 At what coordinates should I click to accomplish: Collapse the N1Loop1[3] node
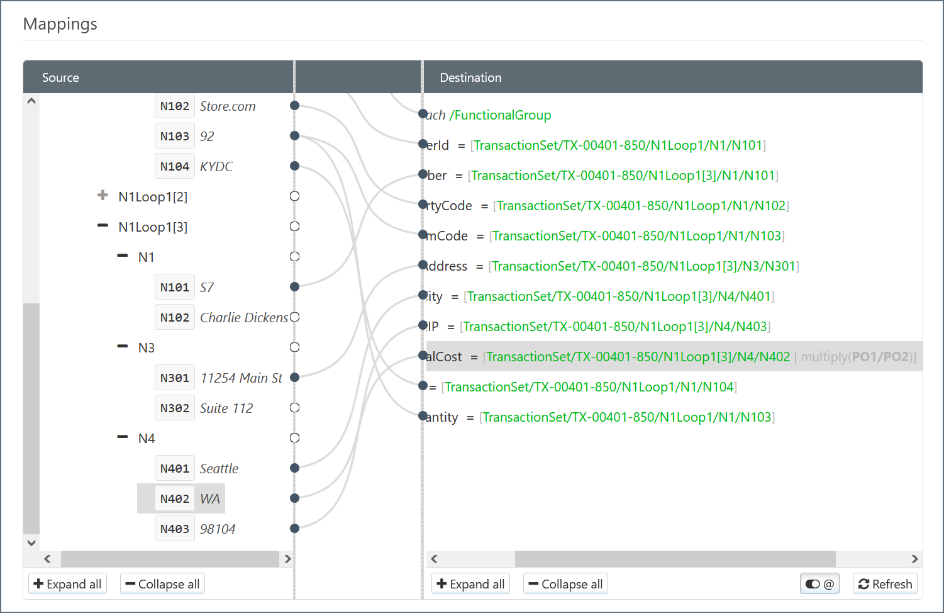103,226
